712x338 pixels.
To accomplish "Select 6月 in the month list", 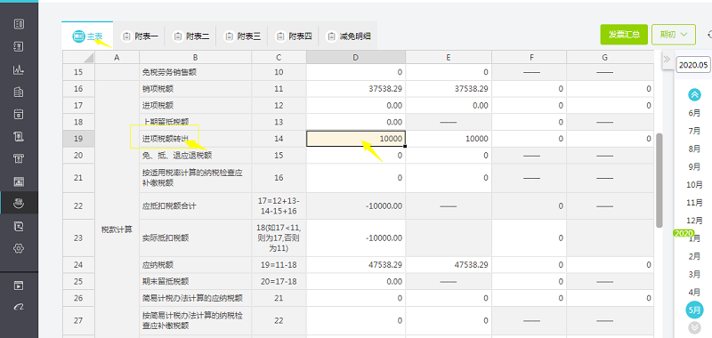I will pos(694,114).
